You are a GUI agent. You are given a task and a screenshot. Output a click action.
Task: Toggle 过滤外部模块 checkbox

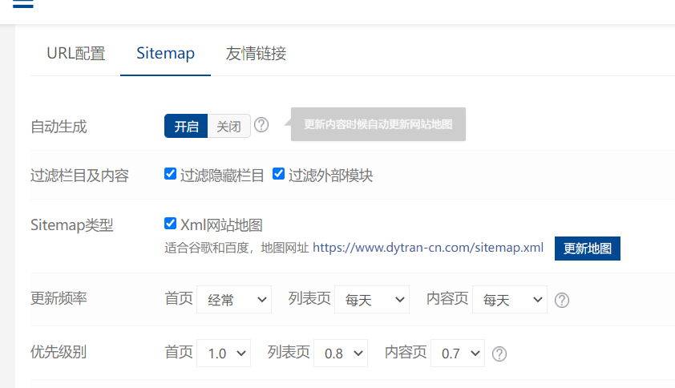tap(278, 173)
